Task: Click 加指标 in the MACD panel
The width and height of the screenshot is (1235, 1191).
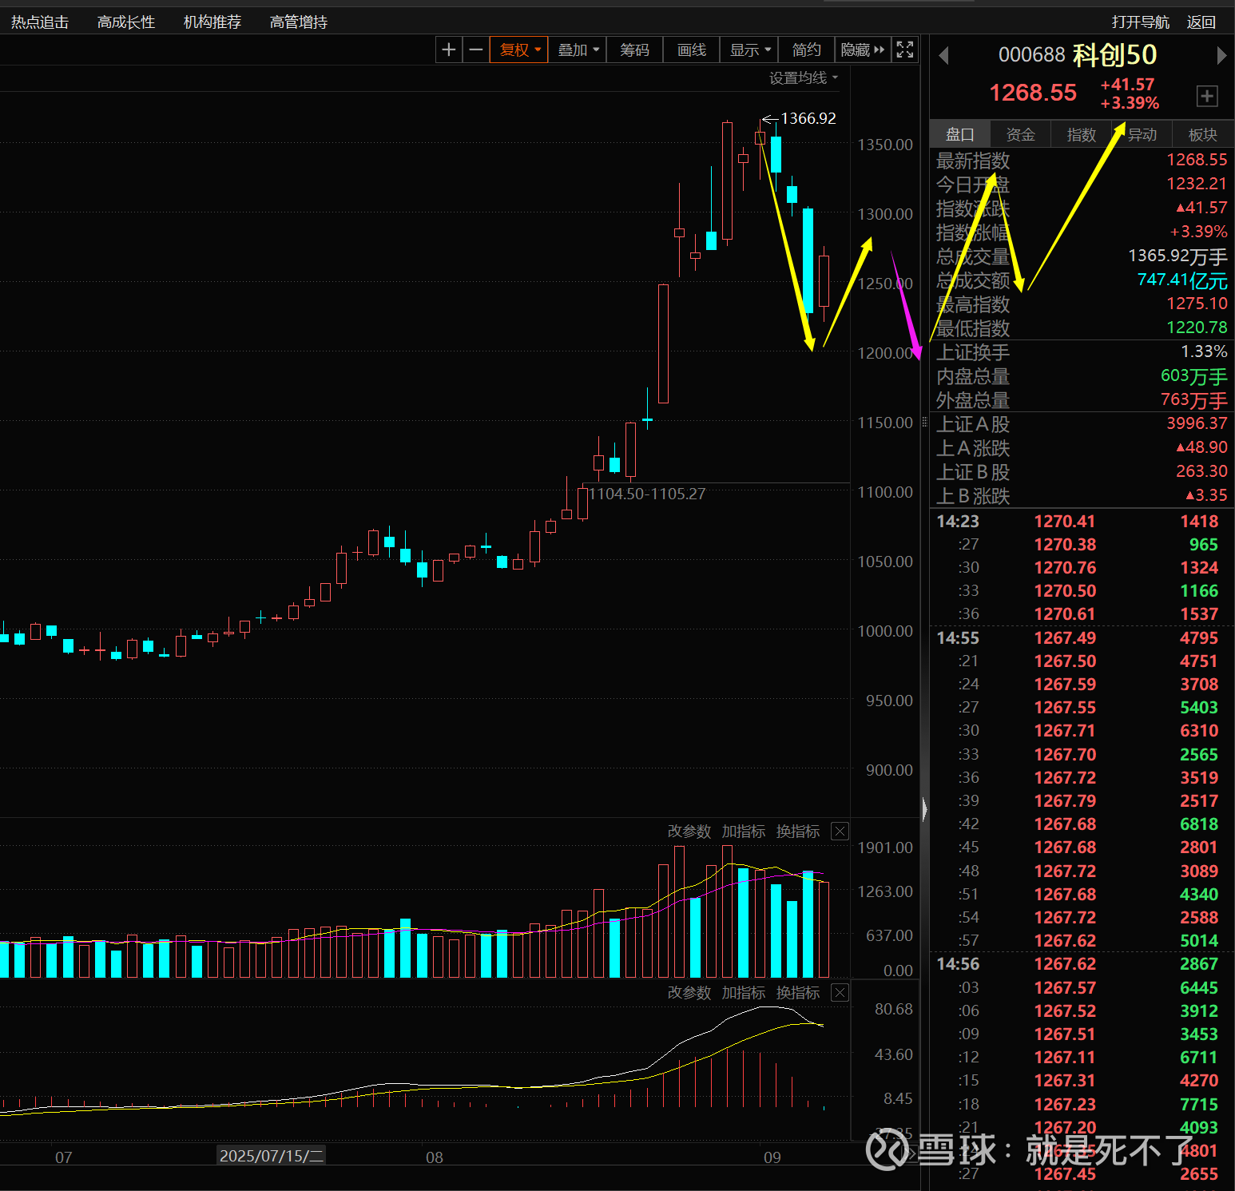Action: pos(744,993)
